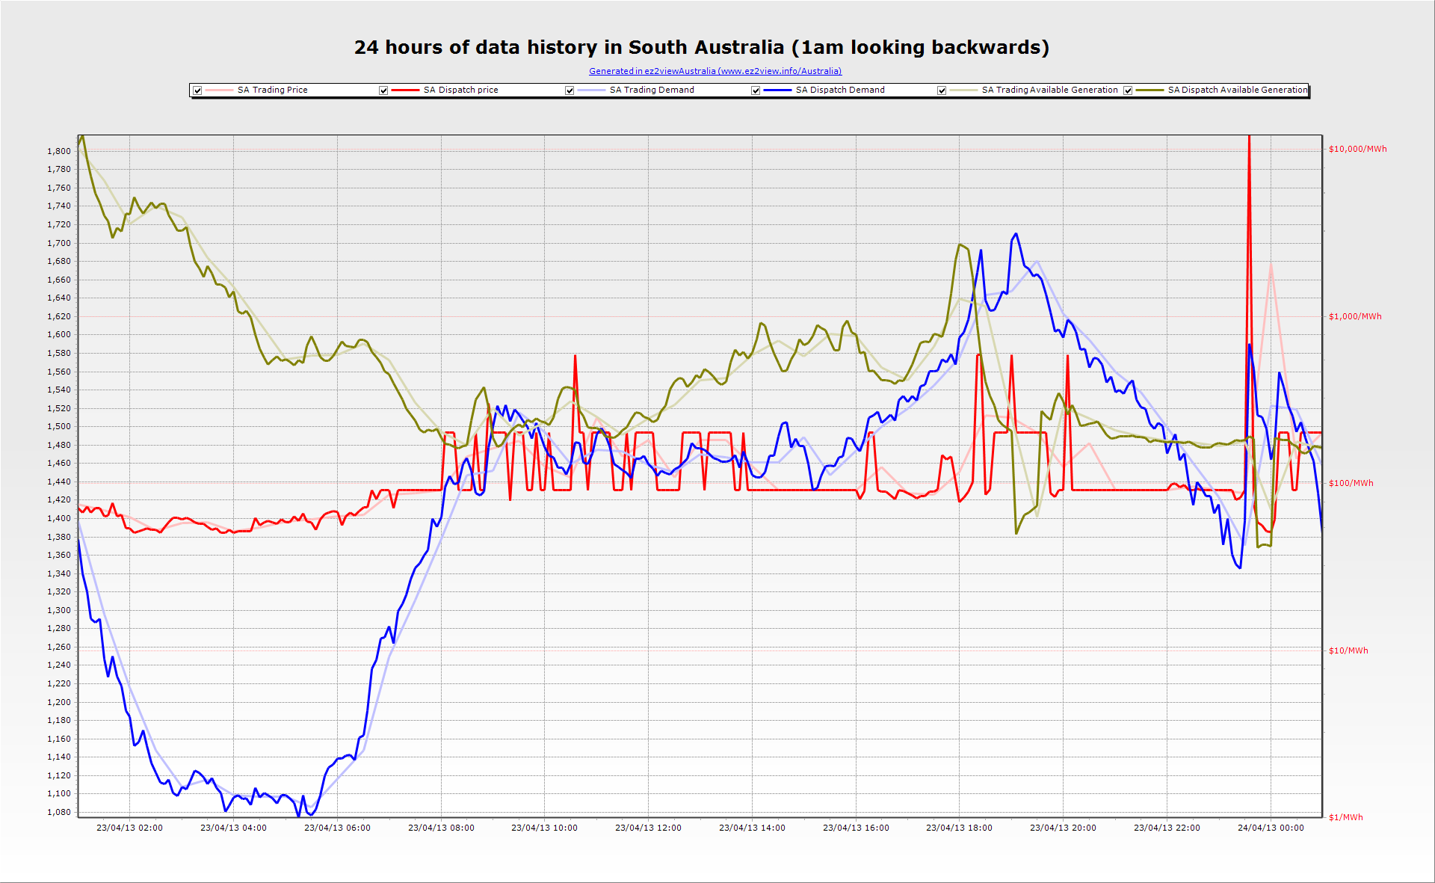Click the chart title text
The image size is (1435, 883).
(701, 47)
